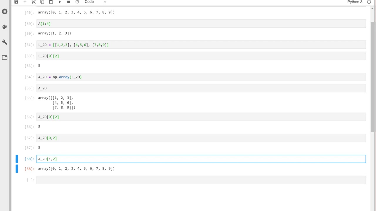
Task: Collapse cell 58 output via blue bar
Action: click(x=17, y=169)
